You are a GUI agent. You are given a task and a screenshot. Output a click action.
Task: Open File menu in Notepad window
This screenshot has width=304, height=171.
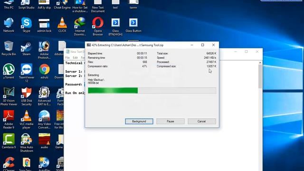click(67, 58)
